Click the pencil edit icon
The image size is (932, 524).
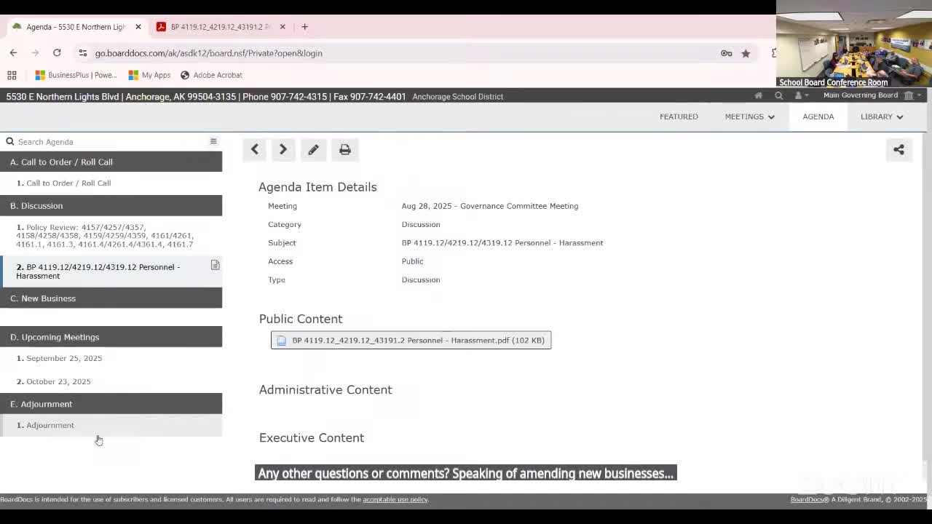pos(313,150)
